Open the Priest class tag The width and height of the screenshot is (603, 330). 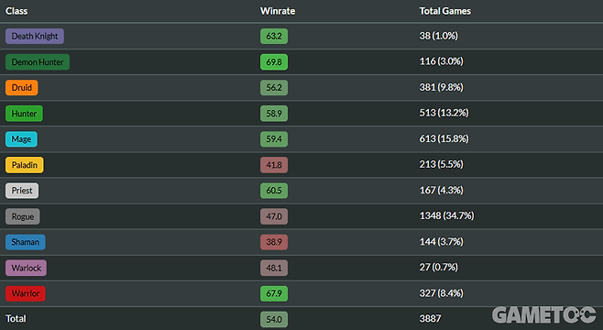(22, 191)
